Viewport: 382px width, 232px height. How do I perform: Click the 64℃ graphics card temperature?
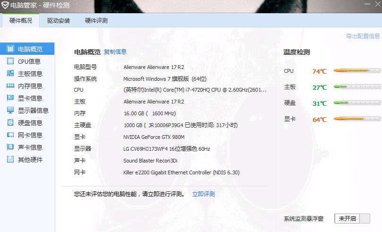(x=320, y=120)
